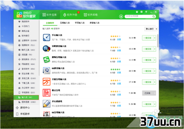The height and width of the screenshot is (129, 184).
Task: Click the highlighted 输入法 sidebar item
Action: [x=27, y=97]
